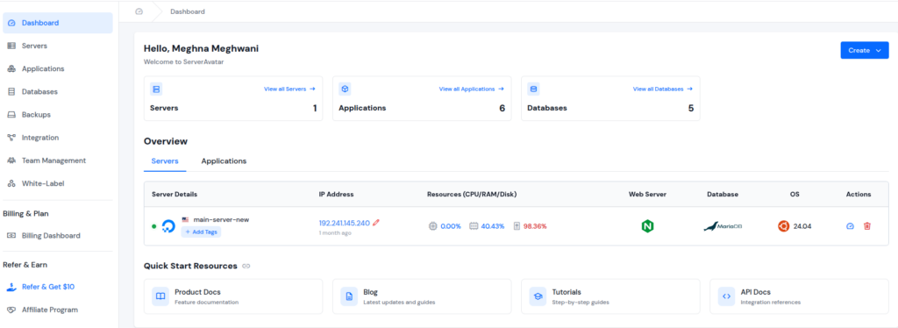Click the Affiliate Program handshake icon
The width and height of the screenshot is (898, 328).
[x=11, y=310]
